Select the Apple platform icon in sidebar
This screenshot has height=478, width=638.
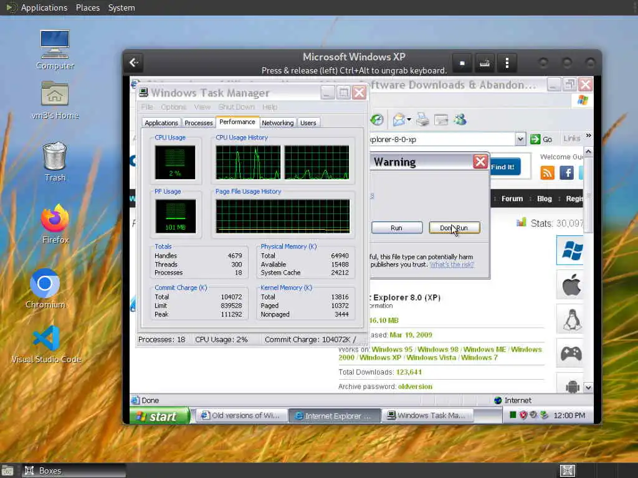point(571,285)
